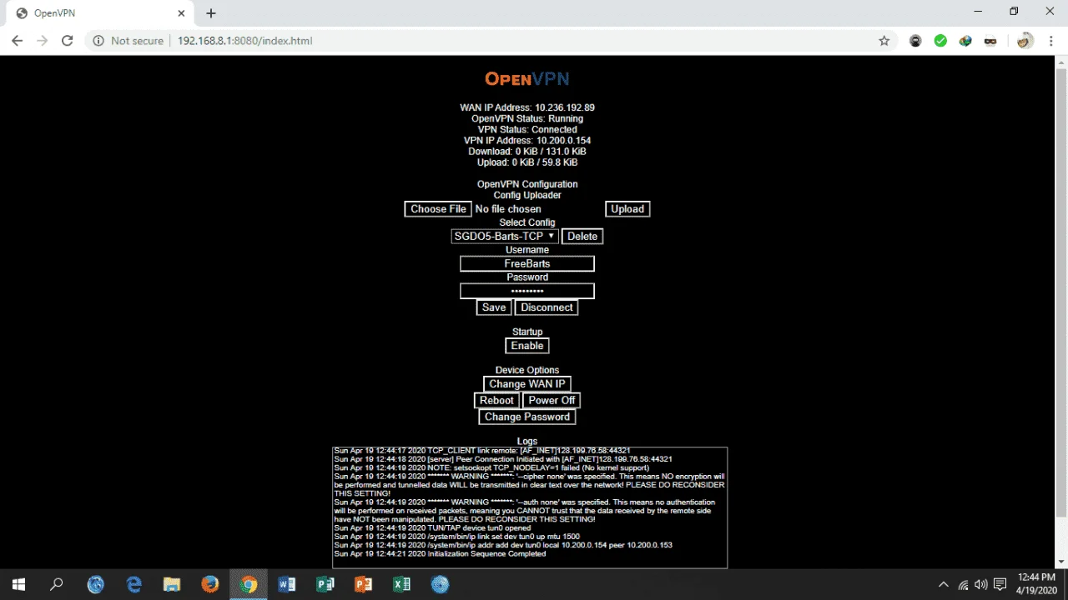The width and height of the screenshot is (1068, 600).
Task: Click the green checkmark extension icon
Action: click(940, 40)
